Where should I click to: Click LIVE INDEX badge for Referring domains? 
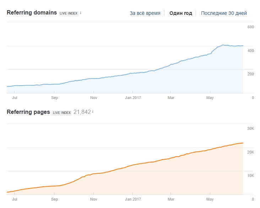point(69,13)
